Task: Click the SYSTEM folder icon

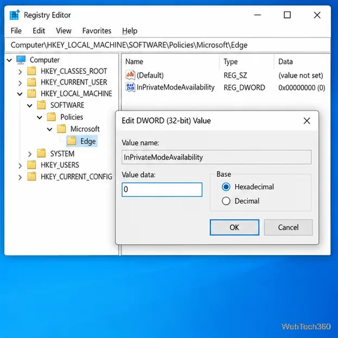Action: [41, 154]
